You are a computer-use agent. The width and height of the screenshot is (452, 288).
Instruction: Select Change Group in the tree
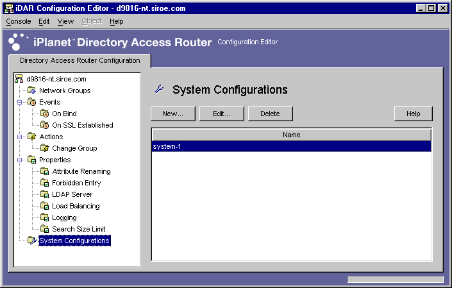(x=74, y=148)
